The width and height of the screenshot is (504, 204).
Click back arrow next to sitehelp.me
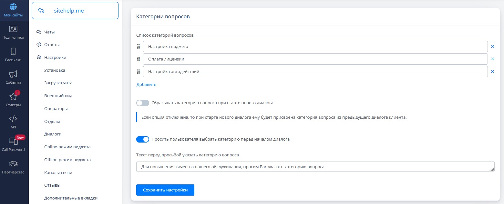[41, 11]
